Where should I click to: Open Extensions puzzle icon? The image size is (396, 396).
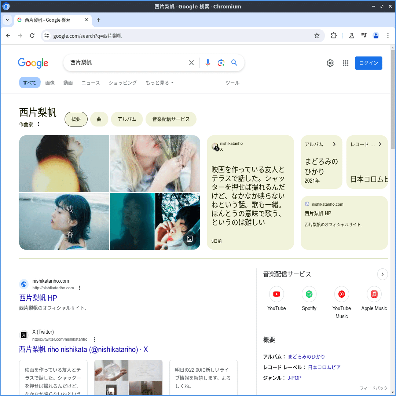334,36
